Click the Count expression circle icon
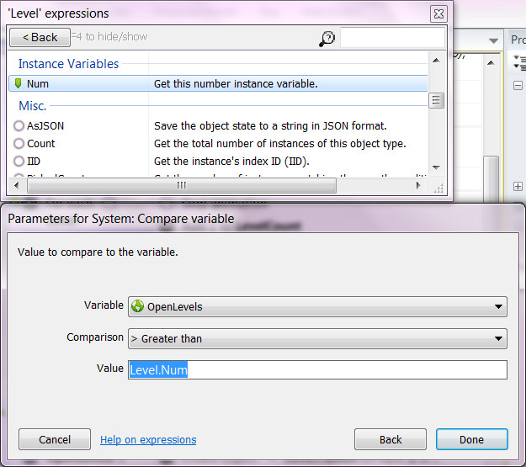526x467 pixels. [x=19, y=144]
